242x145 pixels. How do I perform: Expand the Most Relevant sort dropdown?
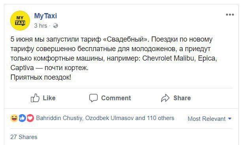(x=210, y=119)
